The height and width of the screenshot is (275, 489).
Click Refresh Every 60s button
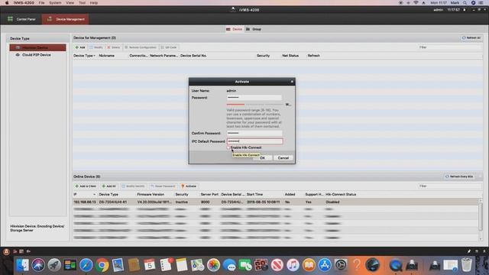pyautogui.click(x=458, y=176)
